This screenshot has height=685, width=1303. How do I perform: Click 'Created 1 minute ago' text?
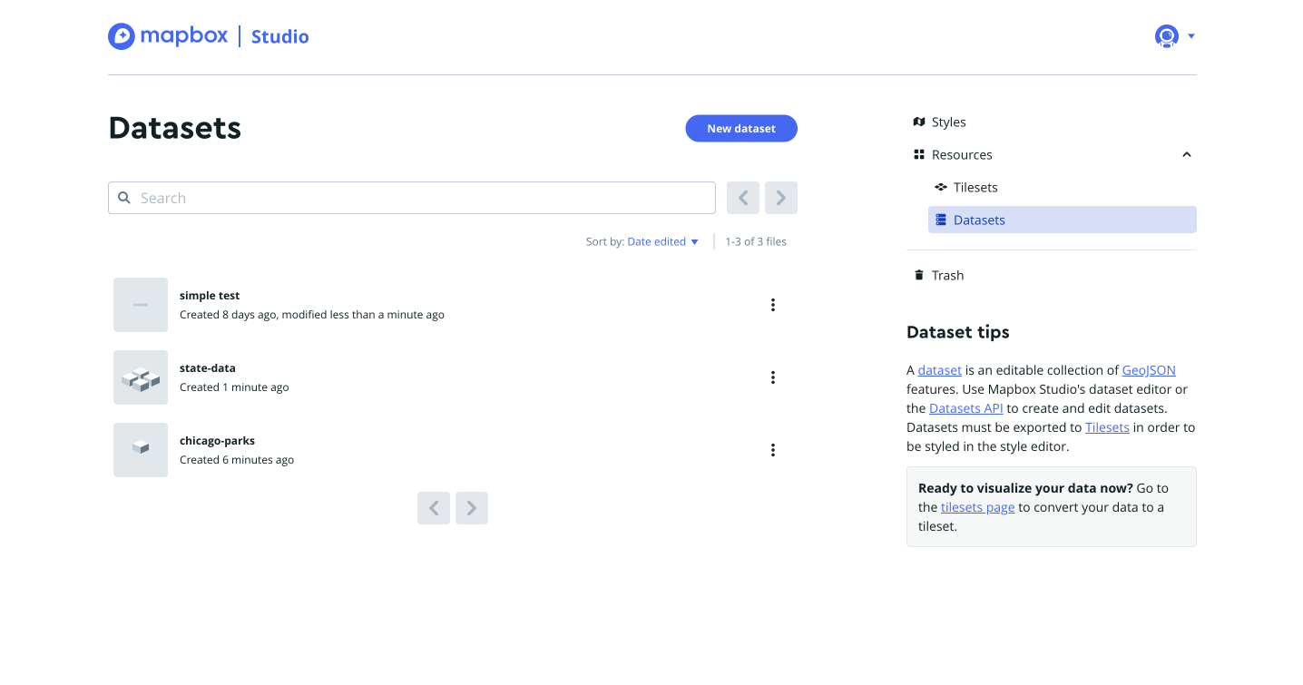[234, 387]
